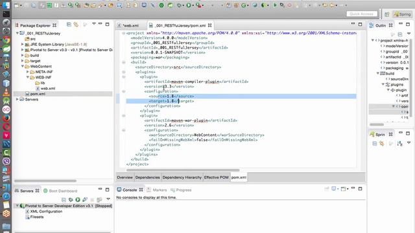Collapse the _001_RESTfulJersey project node
This screenshot has height=233, width=415.
18,33
